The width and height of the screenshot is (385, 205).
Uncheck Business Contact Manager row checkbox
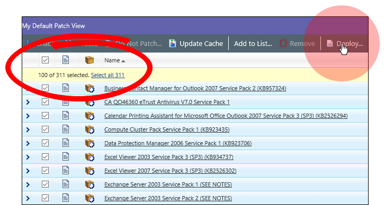pos(45,88)
